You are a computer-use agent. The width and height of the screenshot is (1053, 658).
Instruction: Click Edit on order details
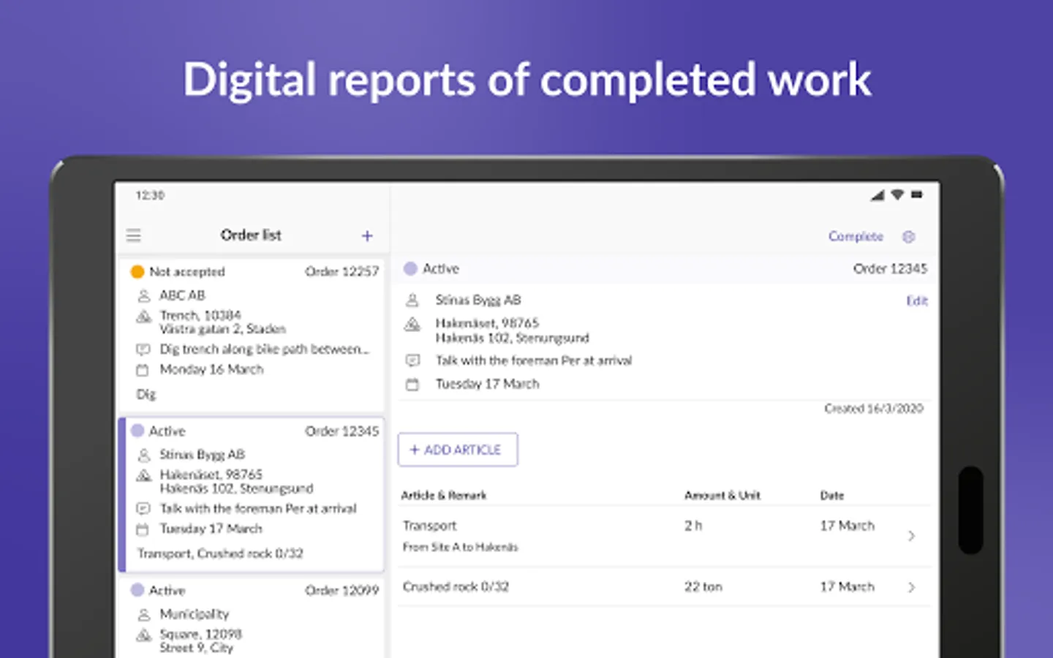pos(916,300)
